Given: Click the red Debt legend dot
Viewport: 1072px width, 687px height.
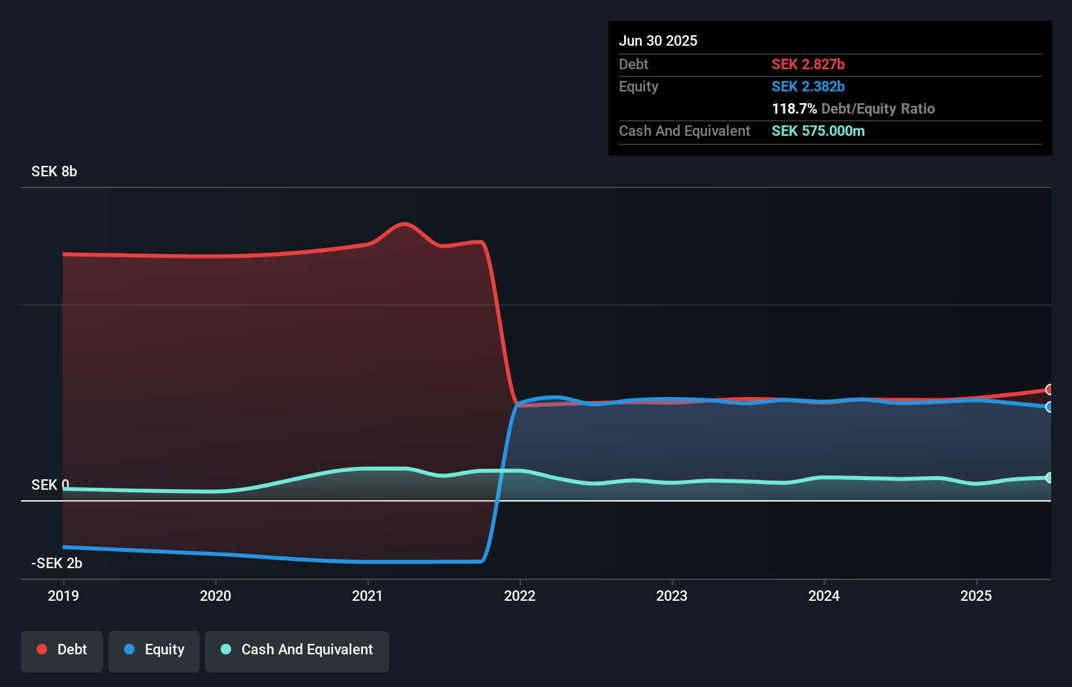Looking at the screenshot, I should pyautogui.click(x=42, y=649).
